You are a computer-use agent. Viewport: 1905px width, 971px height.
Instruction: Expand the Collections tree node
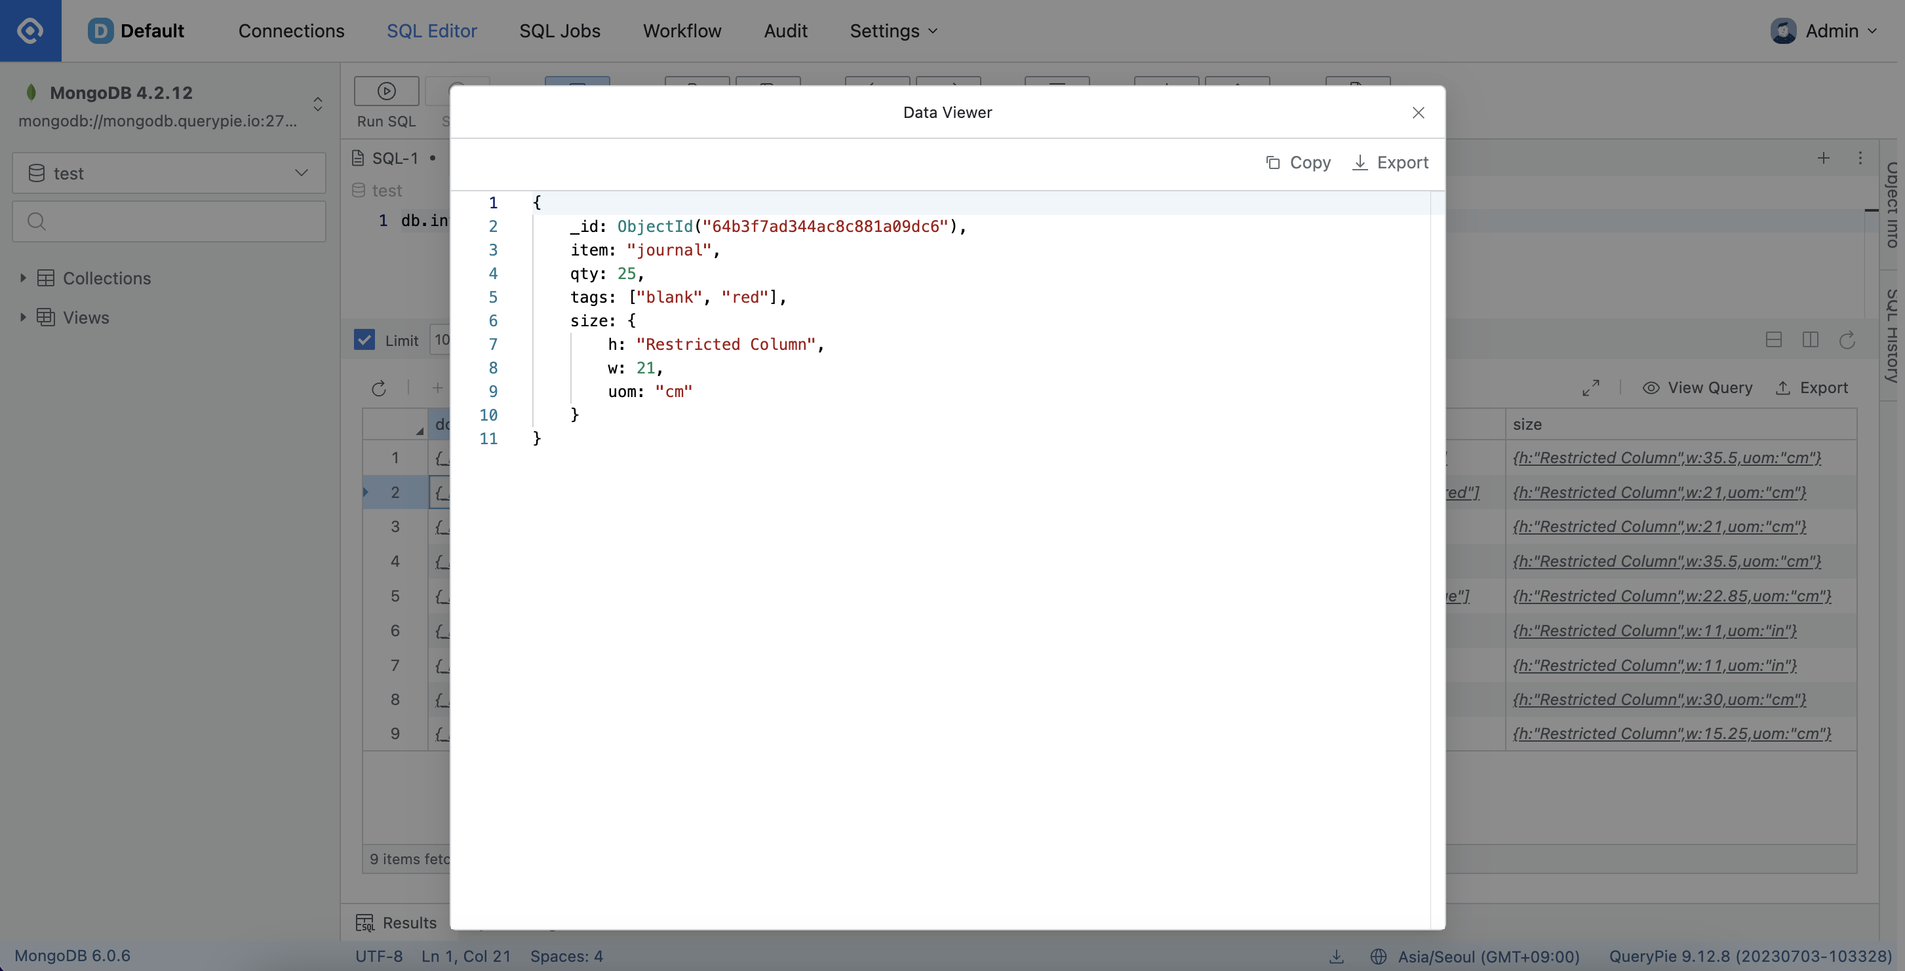(x=23, y=278)
